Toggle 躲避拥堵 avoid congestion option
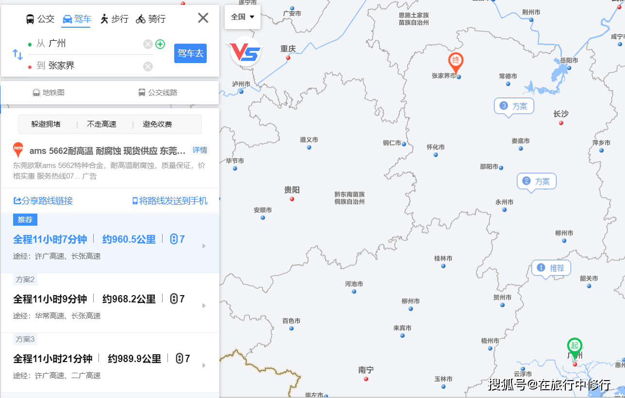The image size is (625, 398). (46, 124)
